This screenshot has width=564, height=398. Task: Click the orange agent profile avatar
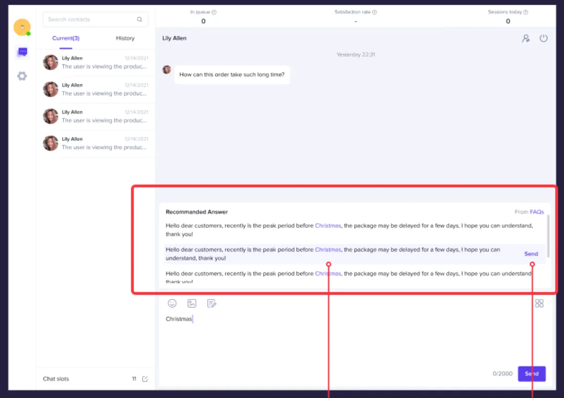[x=22, y=27]
